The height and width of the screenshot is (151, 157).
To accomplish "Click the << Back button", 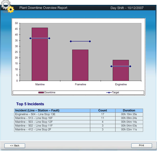I will [15, 146].
